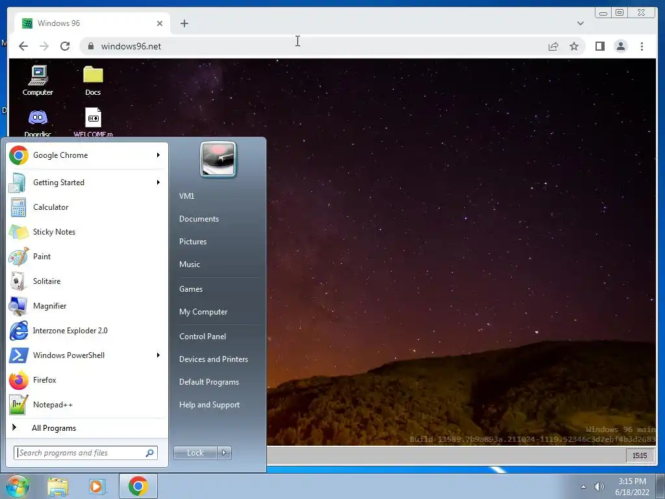Click the Windows Start orb button
The height and width of the screenshot is (499, 665).
(17, 486)
